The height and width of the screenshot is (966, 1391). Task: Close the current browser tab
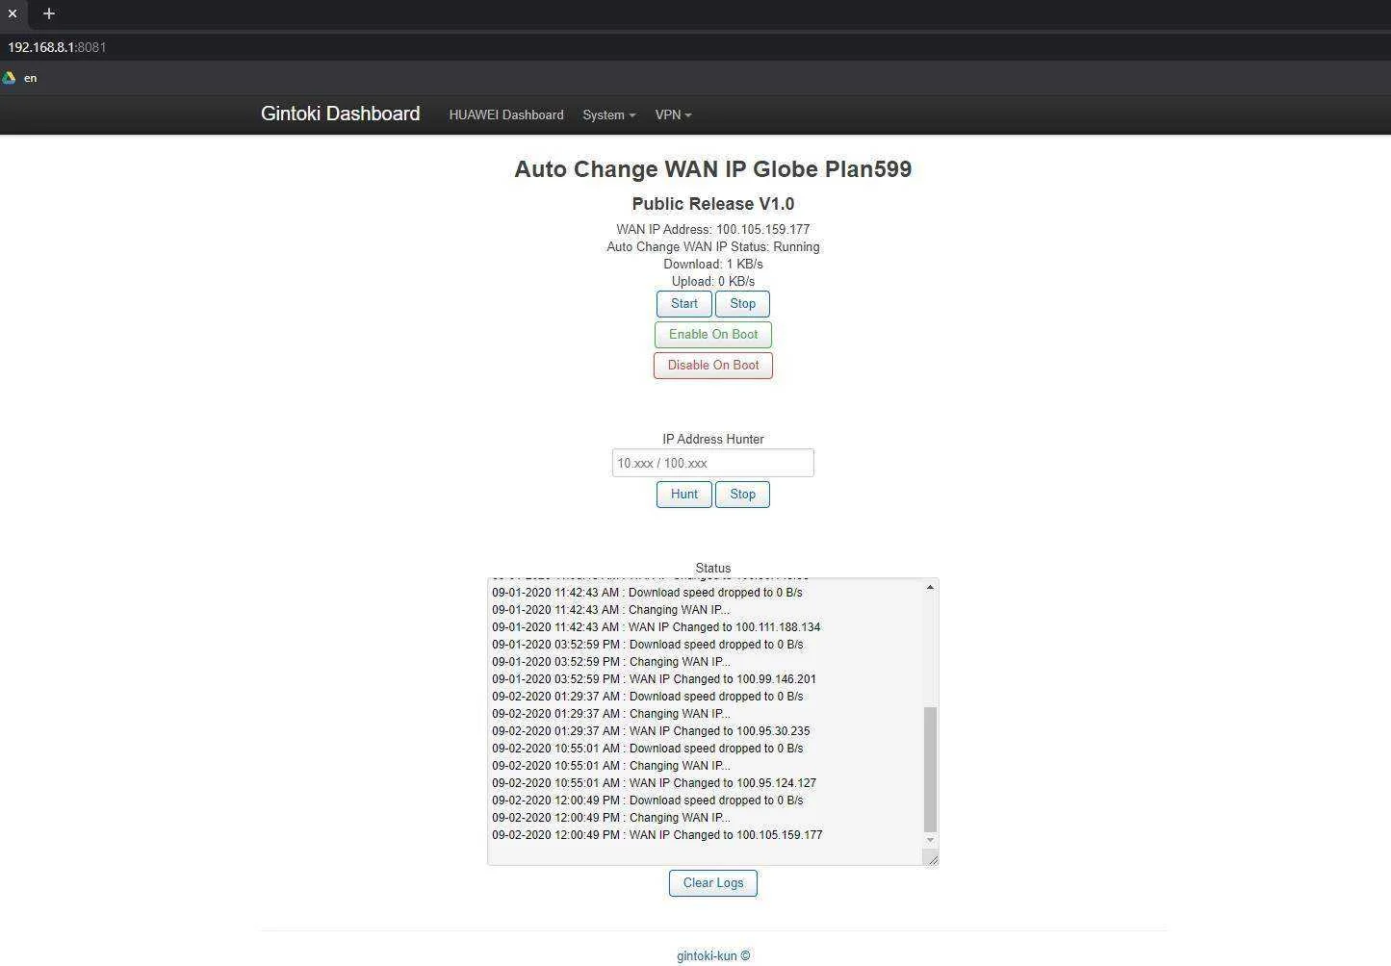(13, 13)
